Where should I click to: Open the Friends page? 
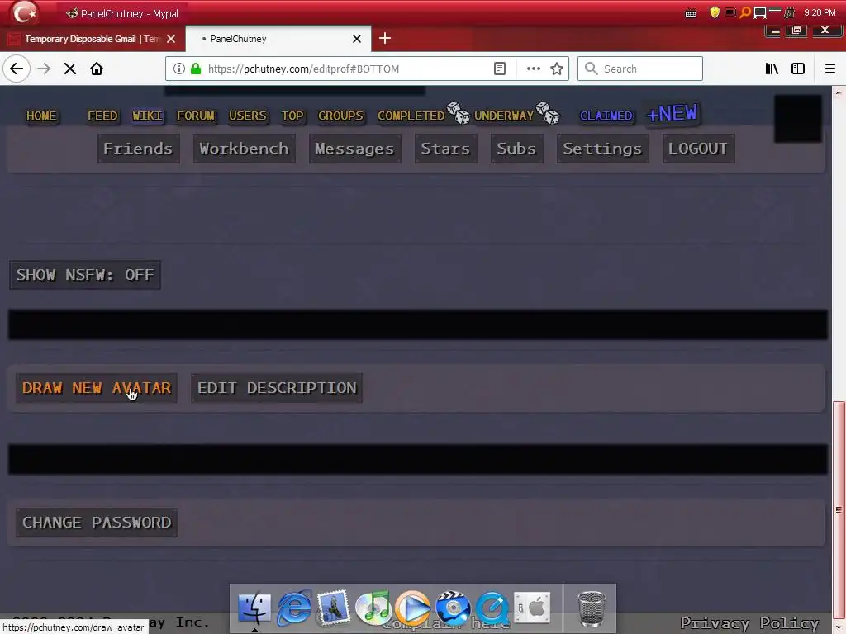(x=138, y=149)
